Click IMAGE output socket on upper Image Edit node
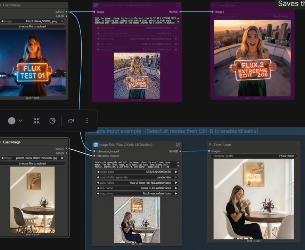Viewport: 305px width, 250px height. 180,12
